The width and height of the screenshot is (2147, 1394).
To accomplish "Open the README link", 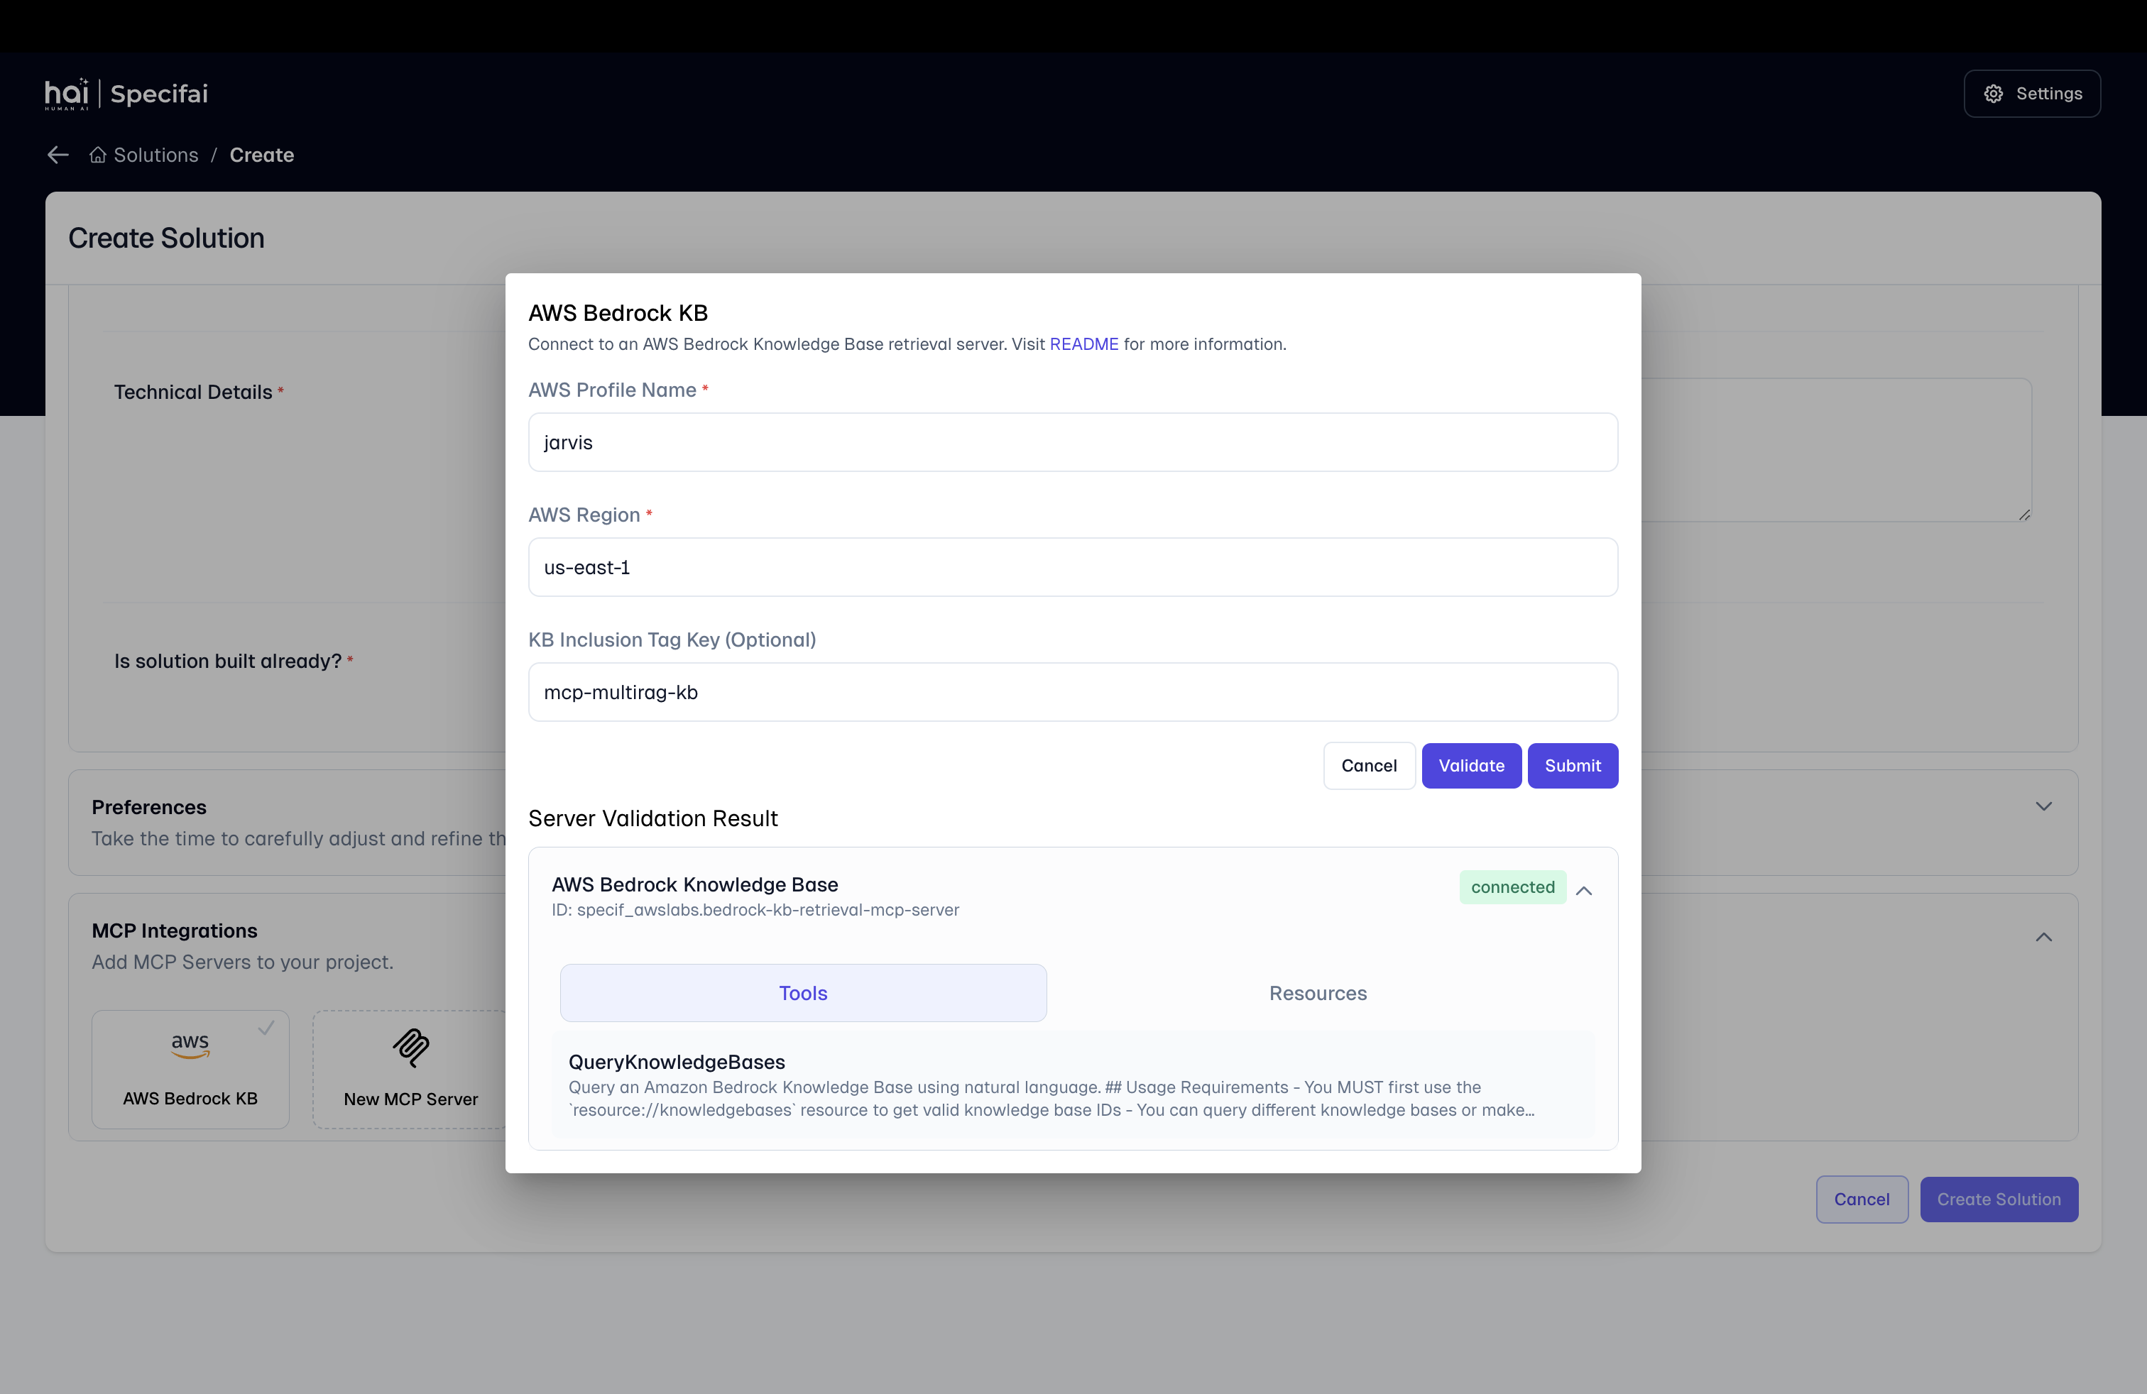I will pyautogui.click(x=1083, y=344).
